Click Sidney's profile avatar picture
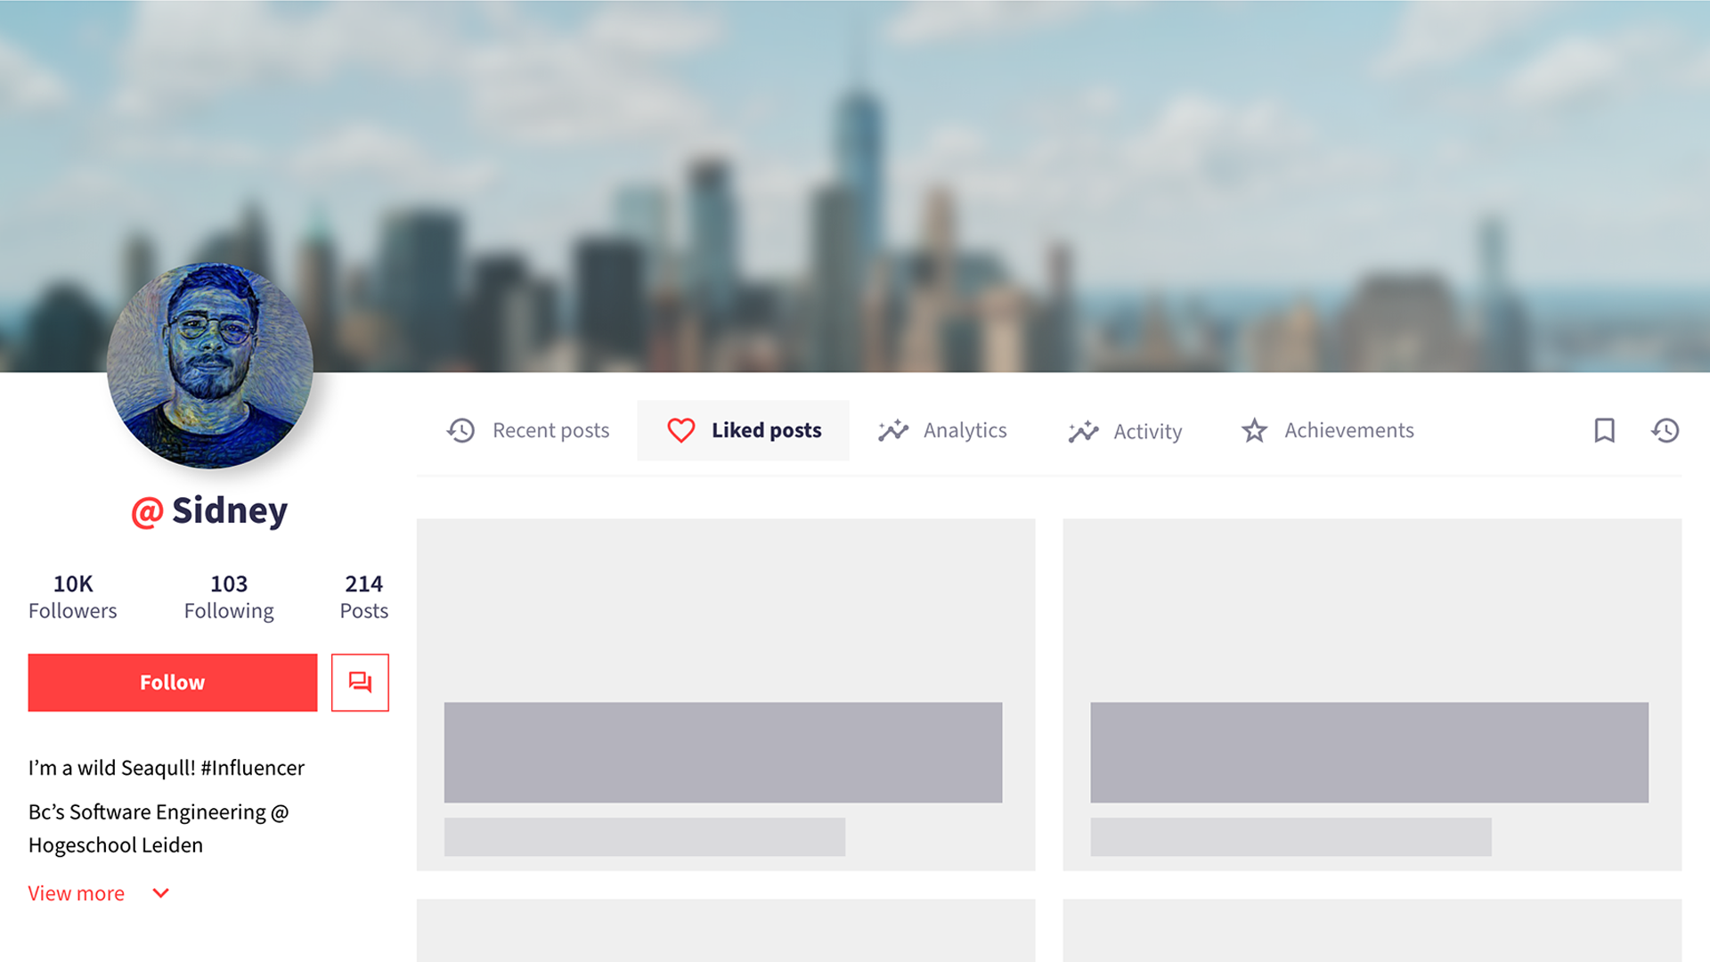Screen dimensions: 1710x962 (x=210, y=365)
